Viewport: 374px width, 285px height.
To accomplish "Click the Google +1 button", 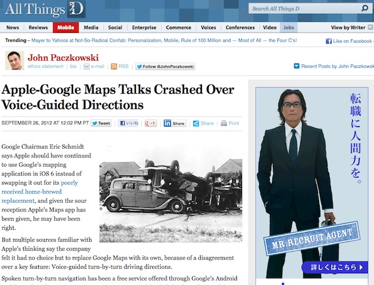I will pos(150,123).
